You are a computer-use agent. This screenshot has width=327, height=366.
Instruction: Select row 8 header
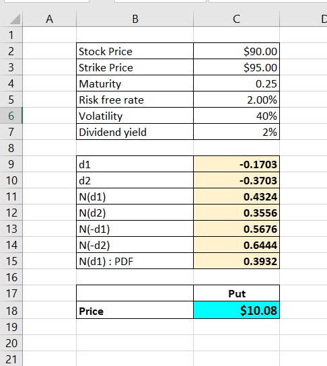coord(11,148)
